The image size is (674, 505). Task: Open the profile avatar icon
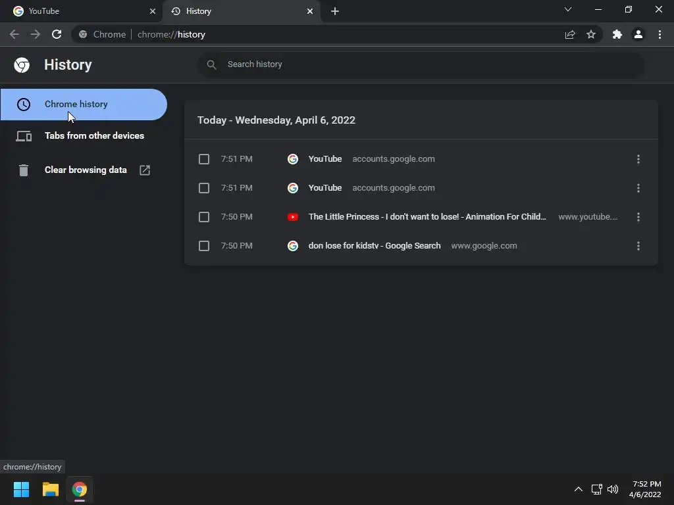pyautogui.click(x=638, y=34)
